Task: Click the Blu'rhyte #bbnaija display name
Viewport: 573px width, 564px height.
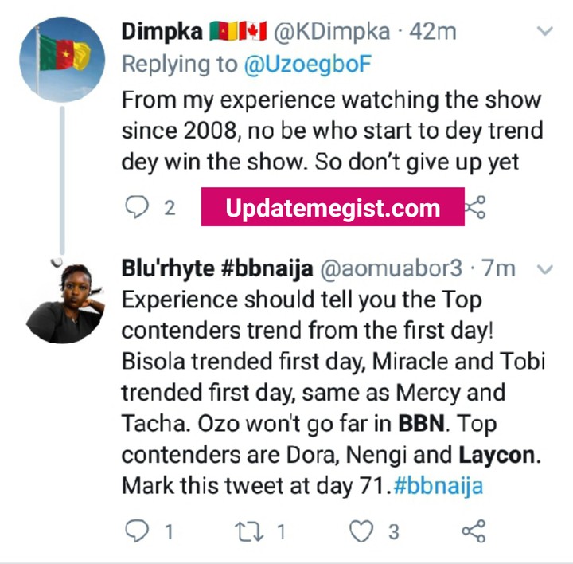Action: coord(216,269)
